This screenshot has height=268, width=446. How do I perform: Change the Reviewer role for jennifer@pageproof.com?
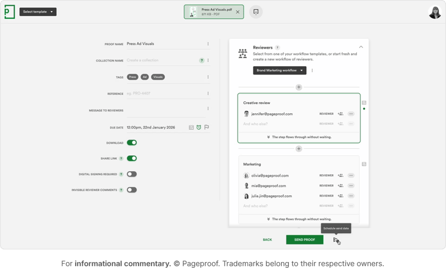tap(326, 114)
